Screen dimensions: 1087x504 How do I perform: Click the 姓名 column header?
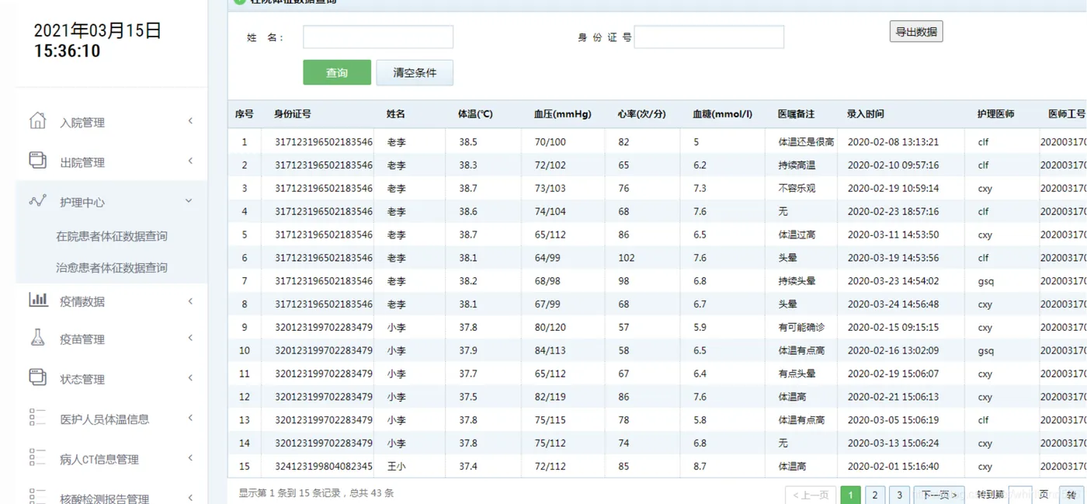pos(396,114)
